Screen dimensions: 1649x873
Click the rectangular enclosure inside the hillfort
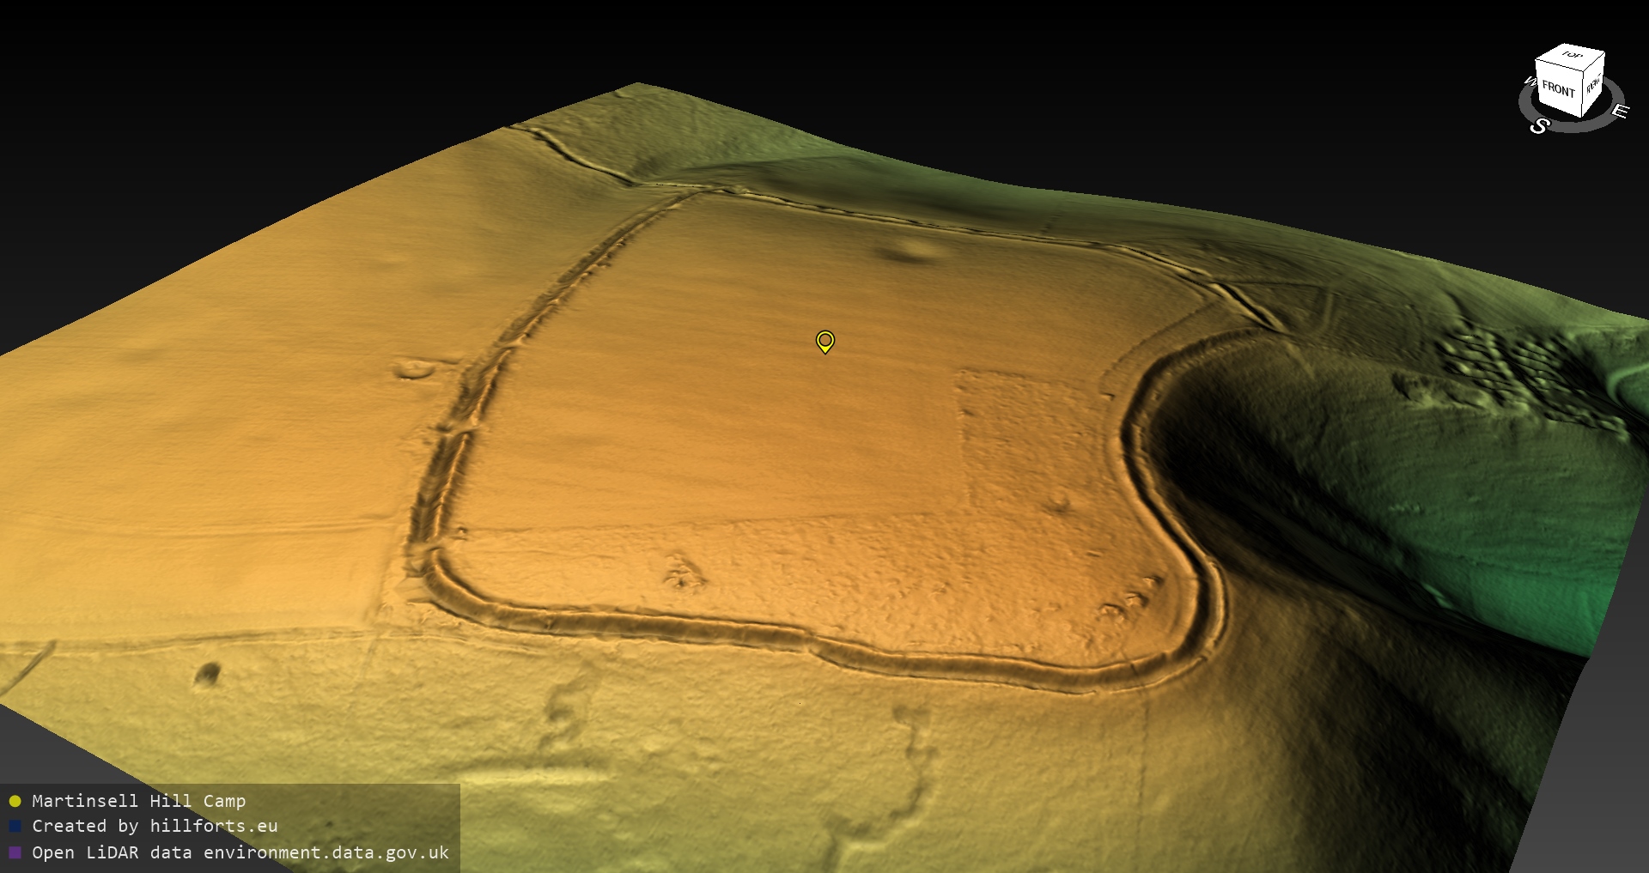tap(1031, 438)
